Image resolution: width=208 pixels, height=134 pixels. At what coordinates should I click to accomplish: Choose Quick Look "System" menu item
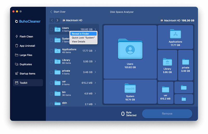click(83, 38)
